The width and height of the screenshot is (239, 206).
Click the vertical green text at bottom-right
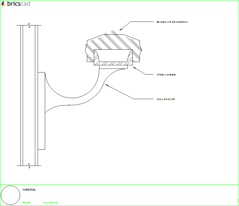(237, 200)
